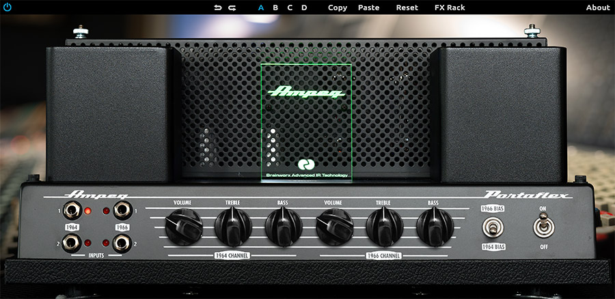Click the 1964 channel Volume knob
Image resolution: width=615 pixels, height=299 pixels.
(x=183, y=226)
